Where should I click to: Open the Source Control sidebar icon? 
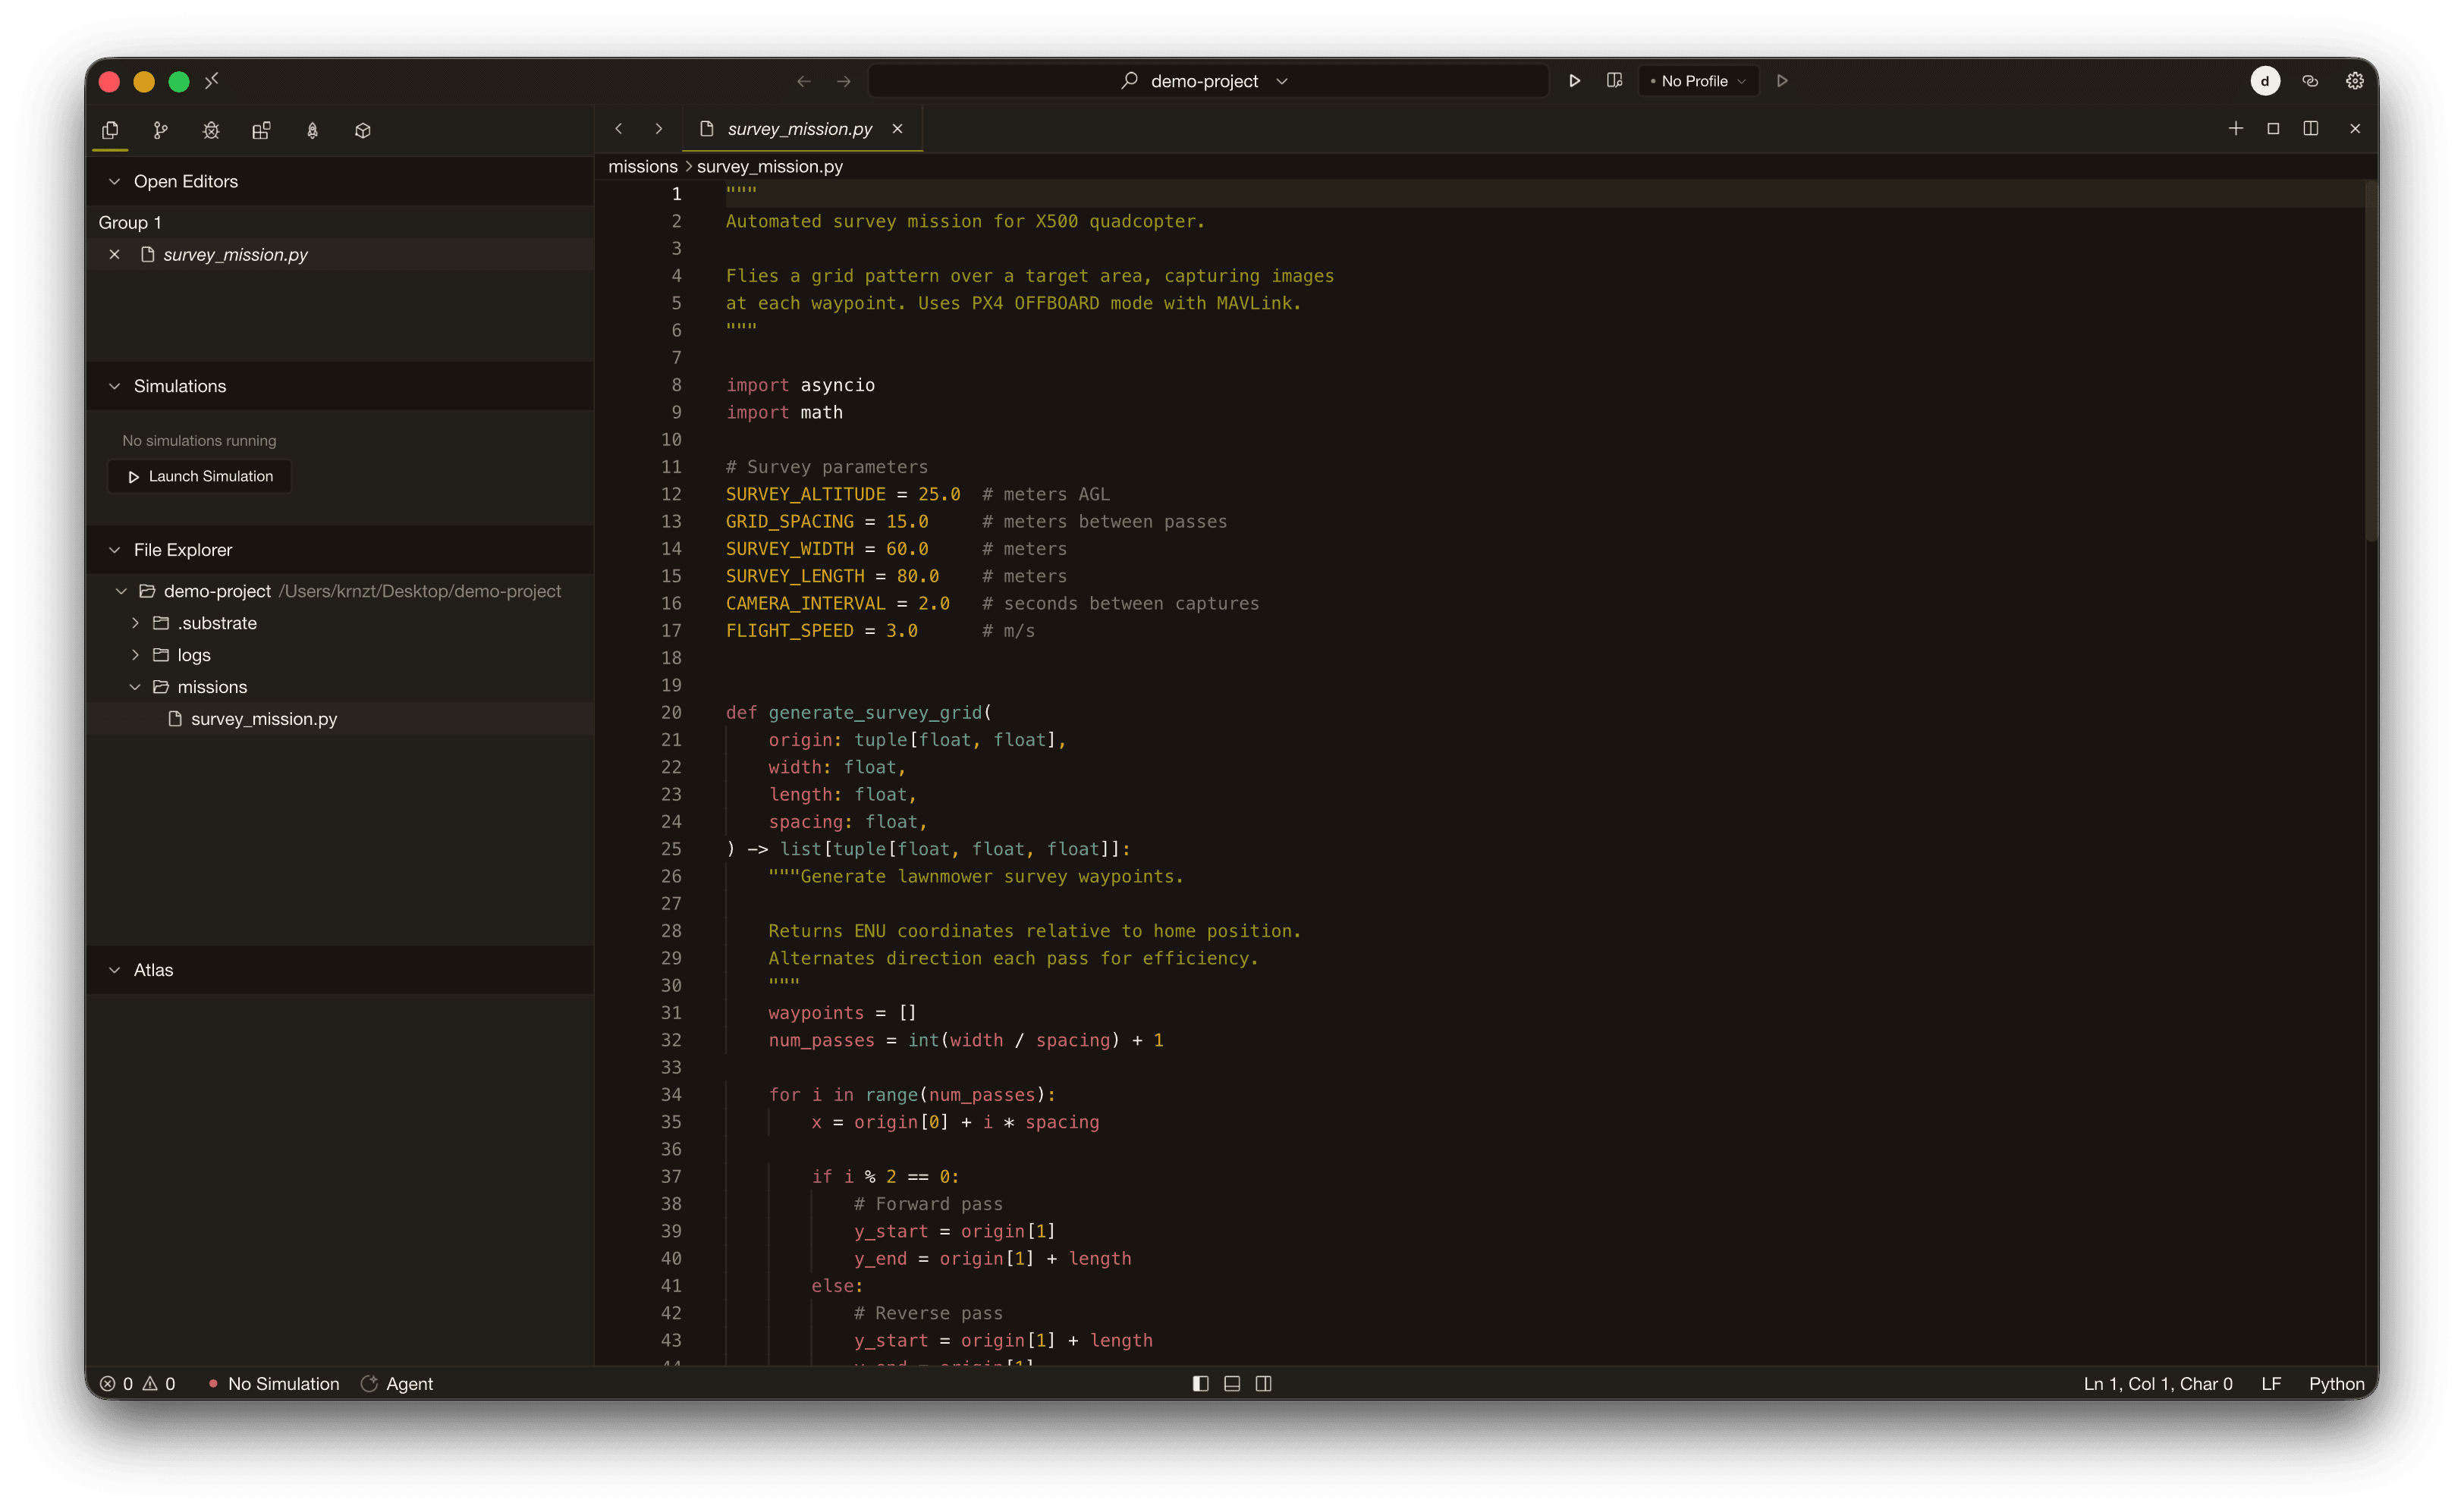coord(160,130)
